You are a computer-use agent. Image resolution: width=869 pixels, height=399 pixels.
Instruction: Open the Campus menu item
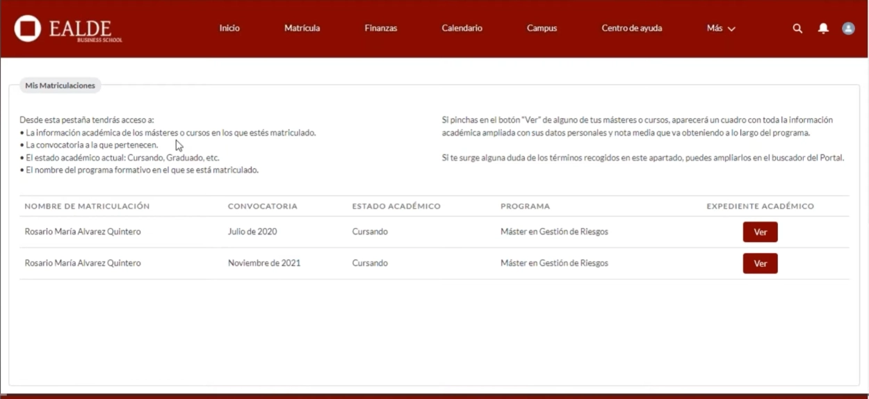[x=542, y=28]
